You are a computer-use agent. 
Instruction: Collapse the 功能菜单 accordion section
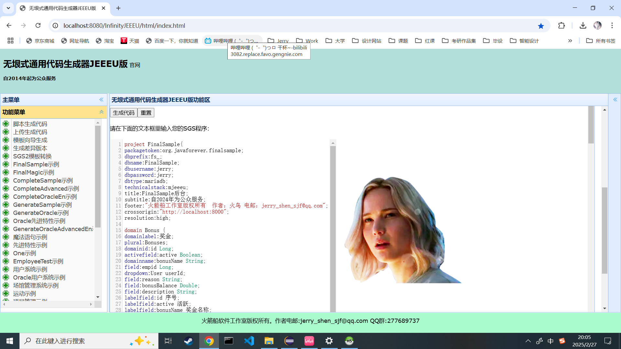[x=101, y=112]
